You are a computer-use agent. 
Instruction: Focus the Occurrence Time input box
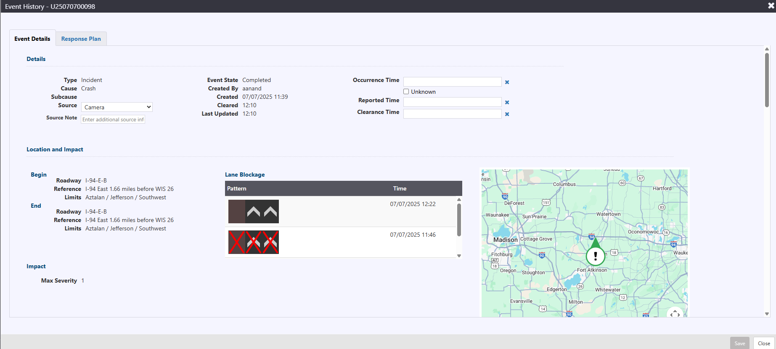pyautogui.click(x=452, y=82)
